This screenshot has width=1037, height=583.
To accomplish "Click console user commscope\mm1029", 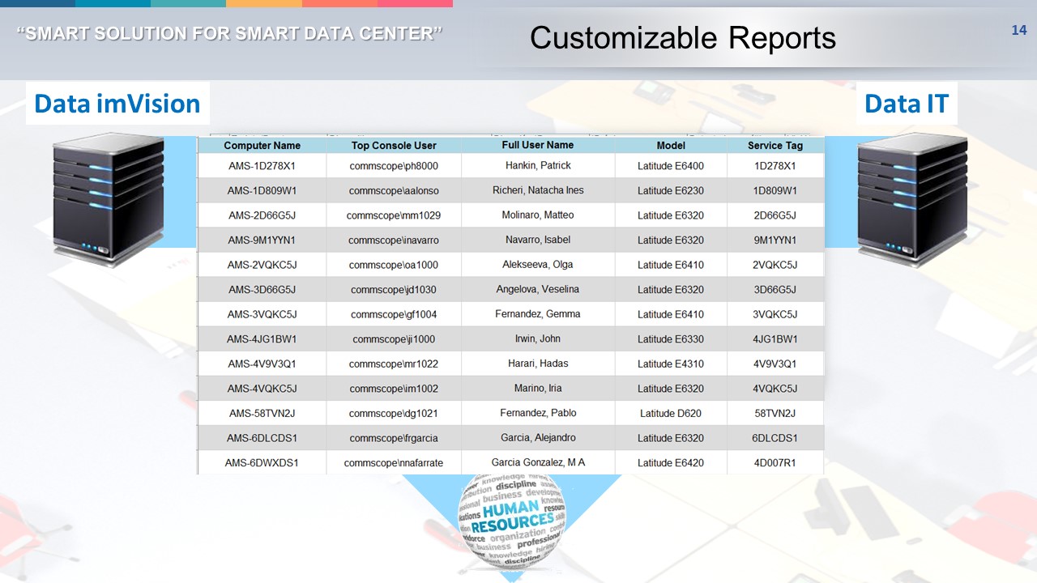I will (394, 215).
